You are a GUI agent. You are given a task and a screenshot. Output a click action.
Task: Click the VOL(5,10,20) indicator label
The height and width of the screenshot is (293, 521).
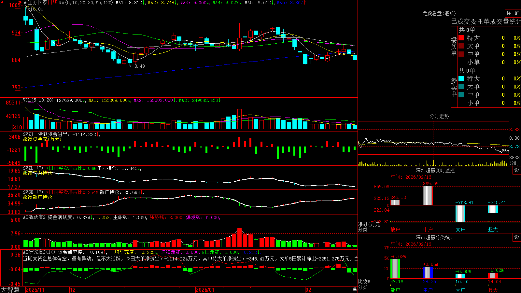(x=38, y=100)
